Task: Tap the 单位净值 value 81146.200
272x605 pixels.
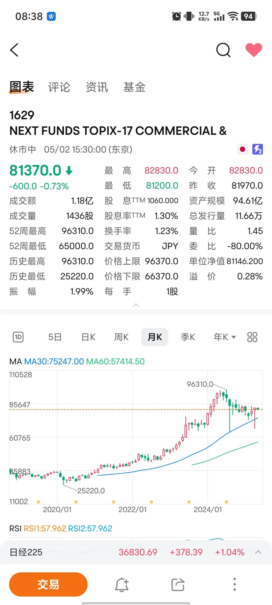Action: (x=245, y=261)
